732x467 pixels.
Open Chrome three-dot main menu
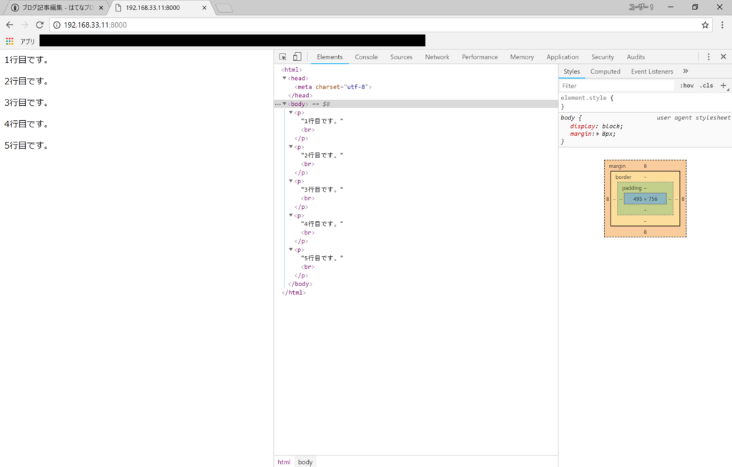pos(722,25)
